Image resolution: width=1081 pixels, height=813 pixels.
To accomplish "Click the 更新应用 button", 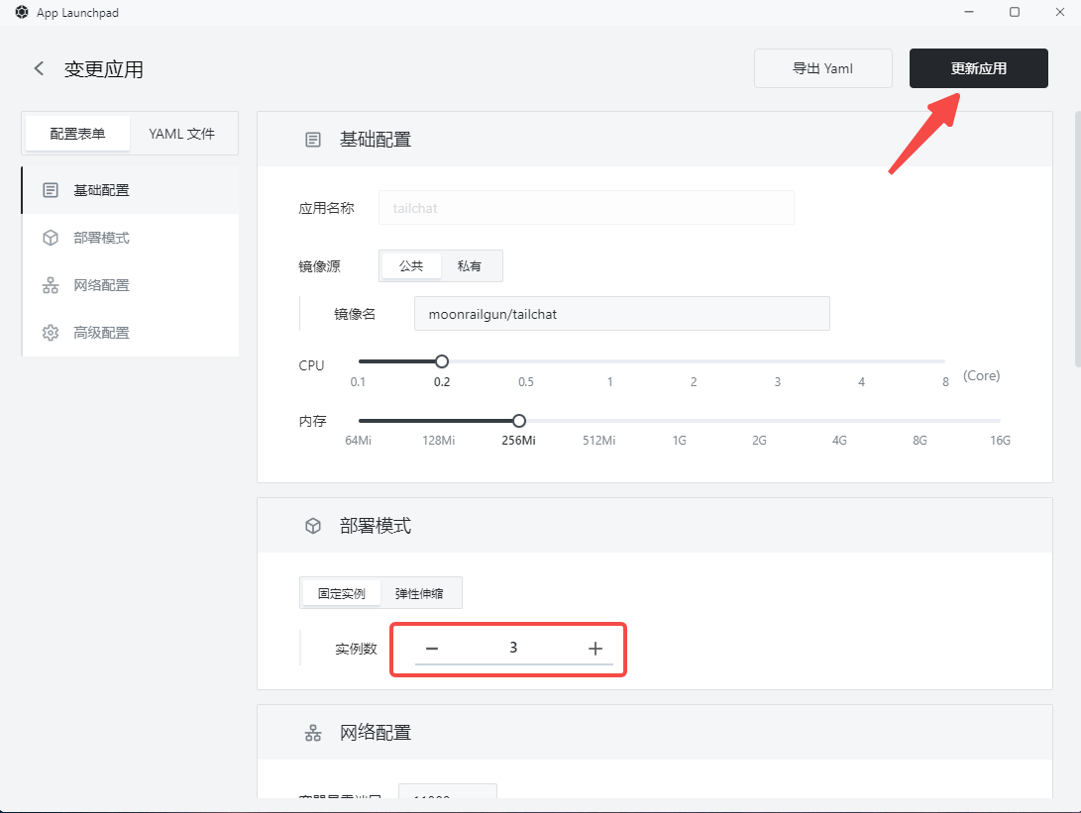I will [x=978, y=68].
